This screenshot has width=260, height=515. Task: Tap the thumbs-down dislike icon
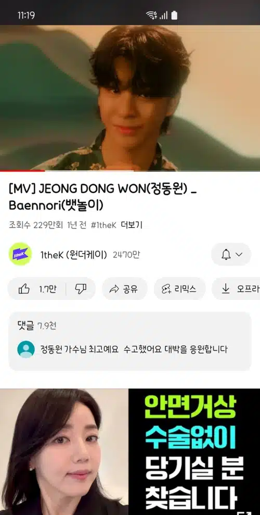tap(81, 288)
